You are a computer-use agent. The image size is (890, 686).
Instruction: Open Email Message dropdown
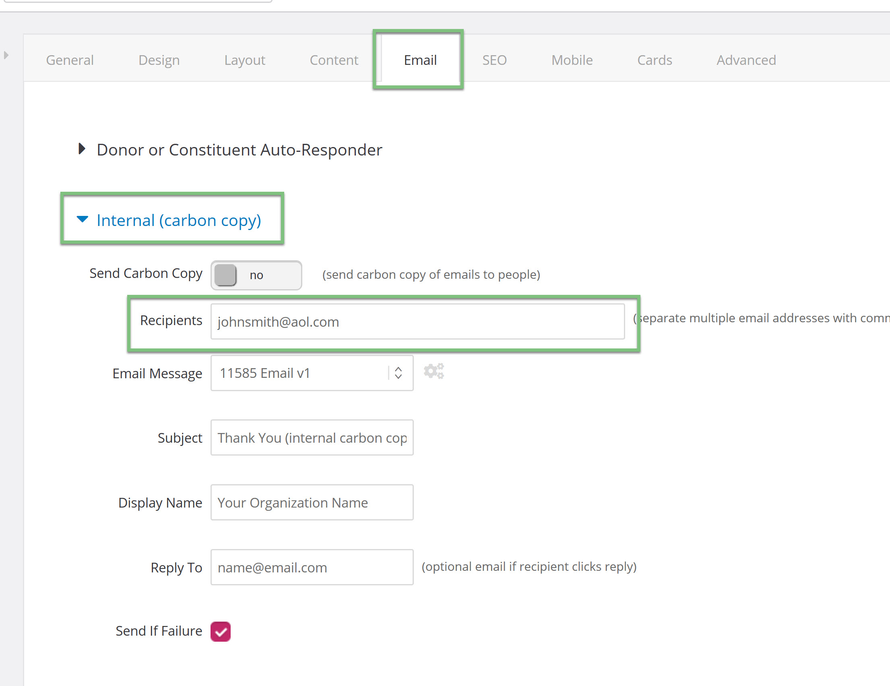tap(312, 373)
